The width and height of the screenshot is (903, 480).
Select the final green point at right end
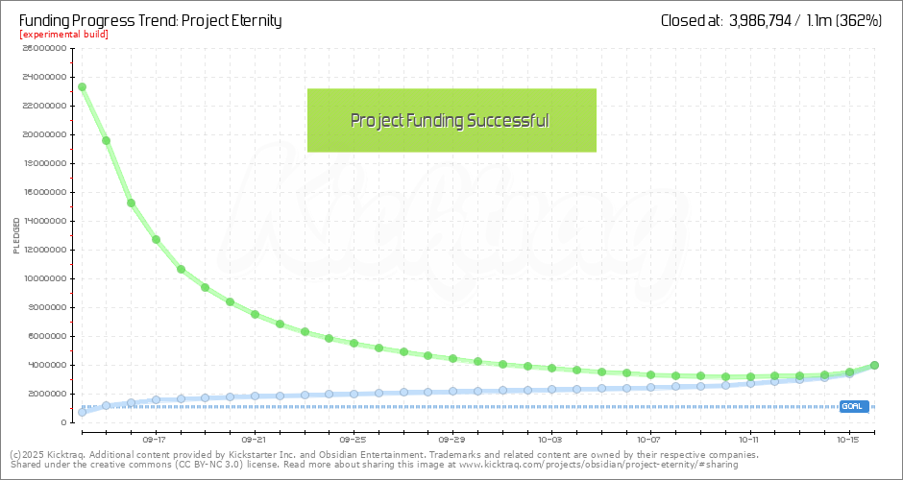[x=874, y=365]
